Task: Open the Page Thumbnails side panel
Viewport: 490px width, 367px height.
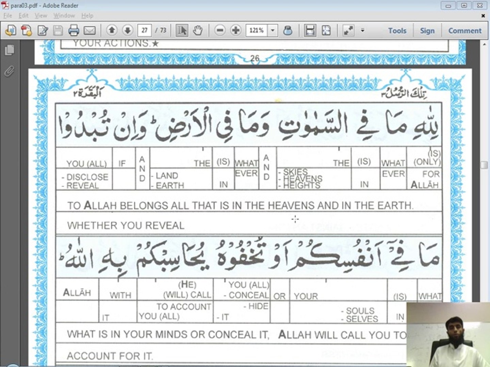Action: pos(10,50)
